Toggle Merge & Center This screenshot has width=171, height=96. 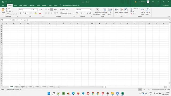(x=66, y=13)
